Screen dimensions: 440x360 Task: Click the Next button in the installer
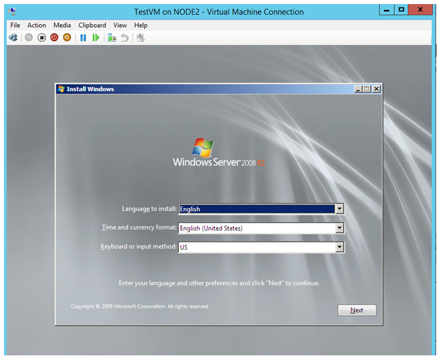(x=357, y=310)
